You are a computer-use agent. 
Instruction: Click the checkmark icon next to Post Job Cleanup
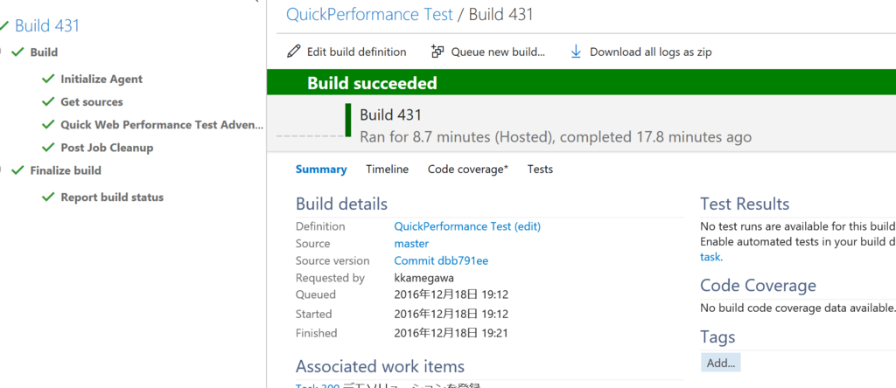click(x=48, y=147)
